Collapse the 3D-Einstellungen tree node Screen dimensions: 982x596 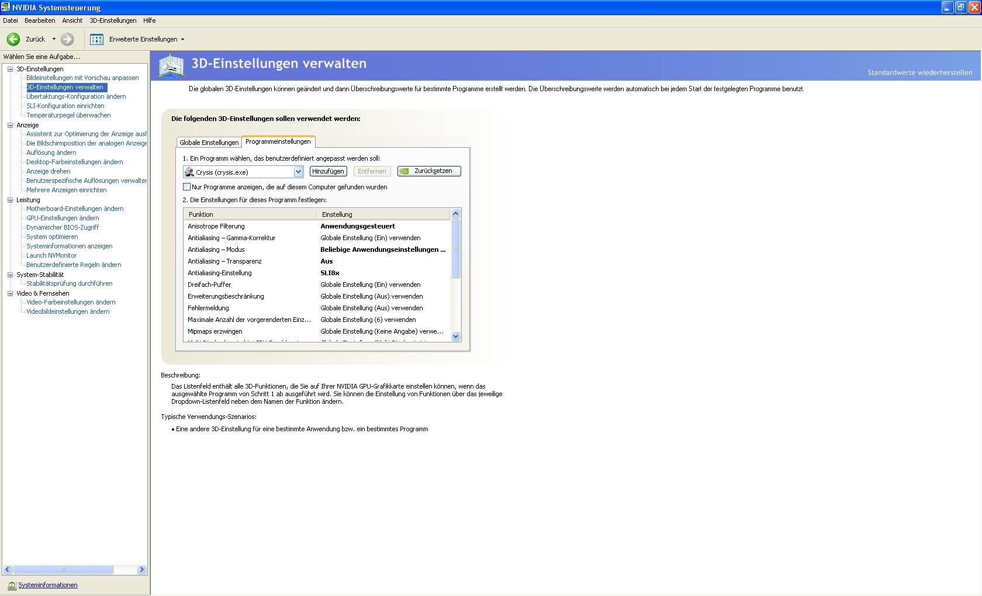[10, 69]
